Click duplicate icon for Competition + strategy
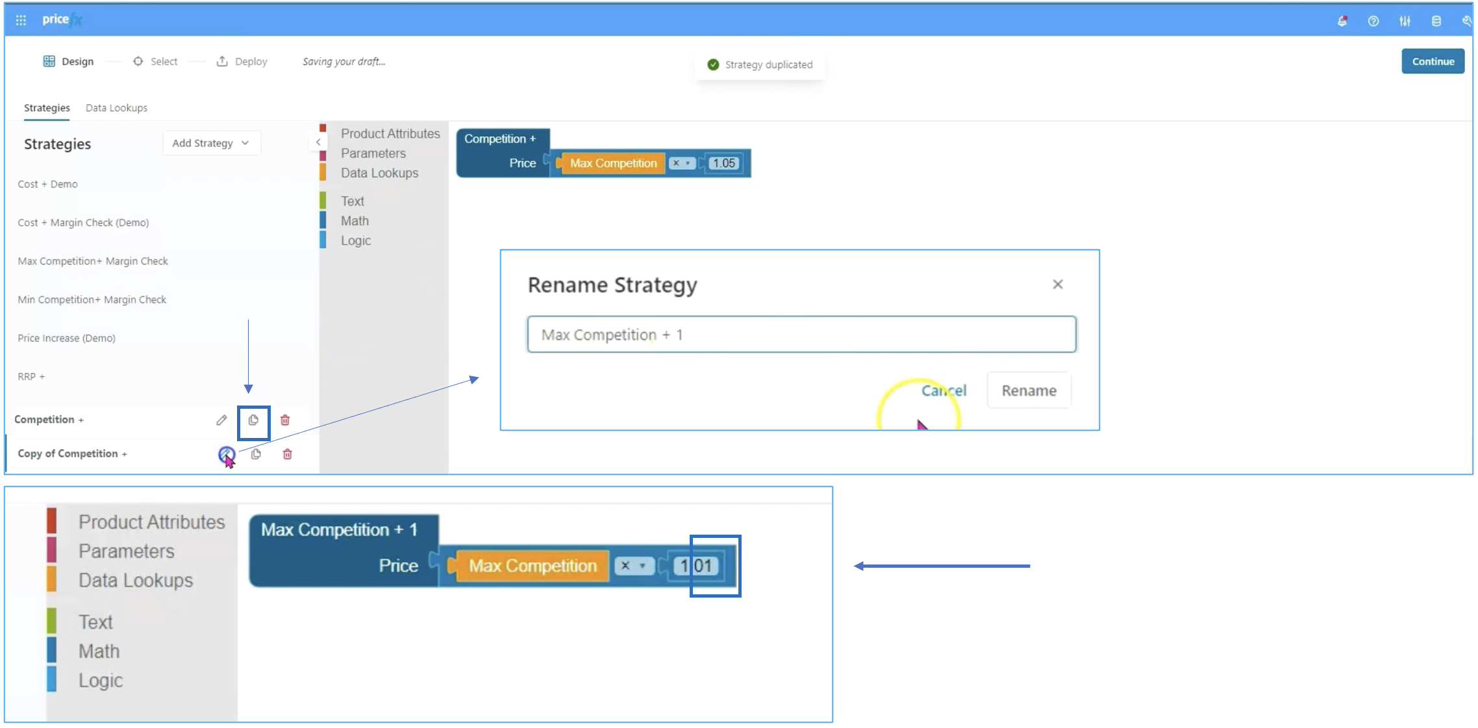 click(x=253, y=420)
